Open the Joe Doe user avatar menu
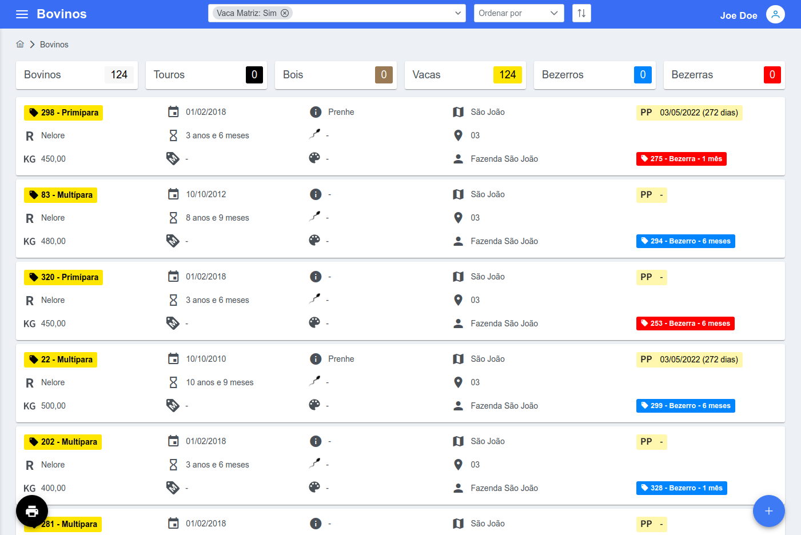 (x=775, y=14)
